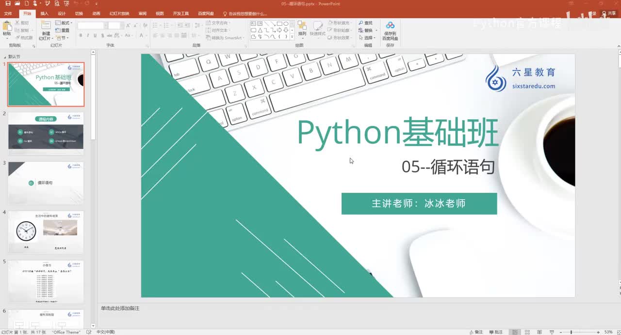Click the Tell me what you want search box
621x335 pixels.
(x=245, y=14)
